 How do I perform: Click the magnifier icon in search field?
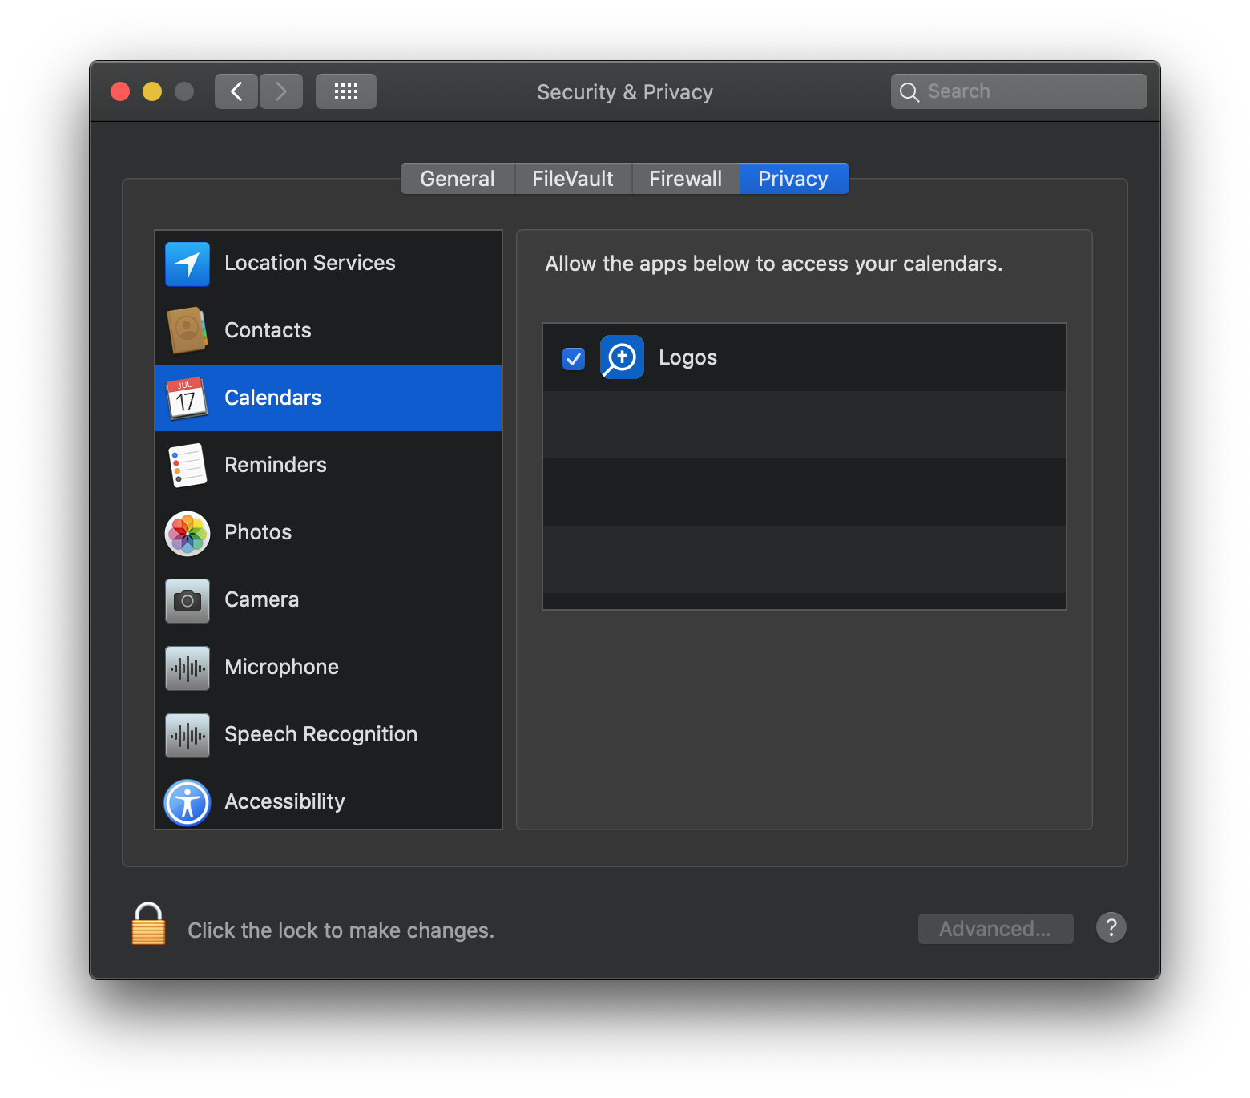pos(909,92)
